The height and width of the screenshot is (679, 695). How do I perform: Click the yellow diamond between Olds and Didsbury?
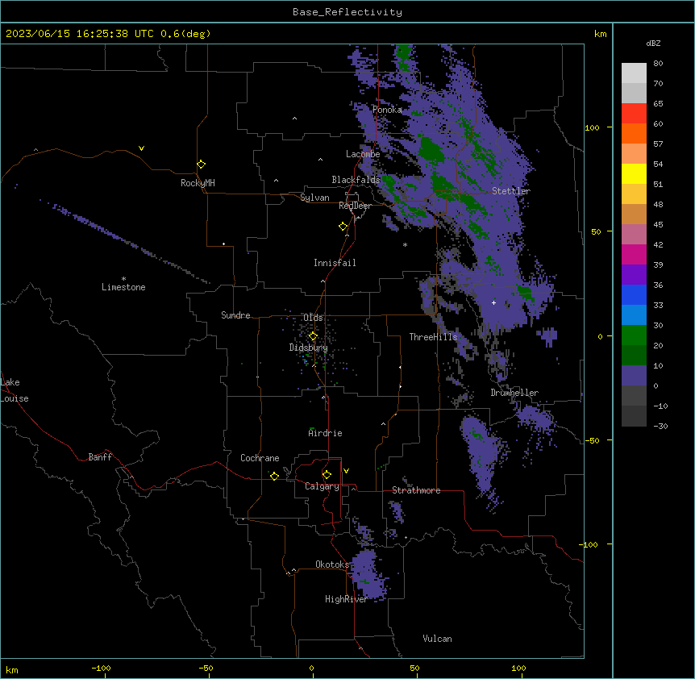point(313,336)
